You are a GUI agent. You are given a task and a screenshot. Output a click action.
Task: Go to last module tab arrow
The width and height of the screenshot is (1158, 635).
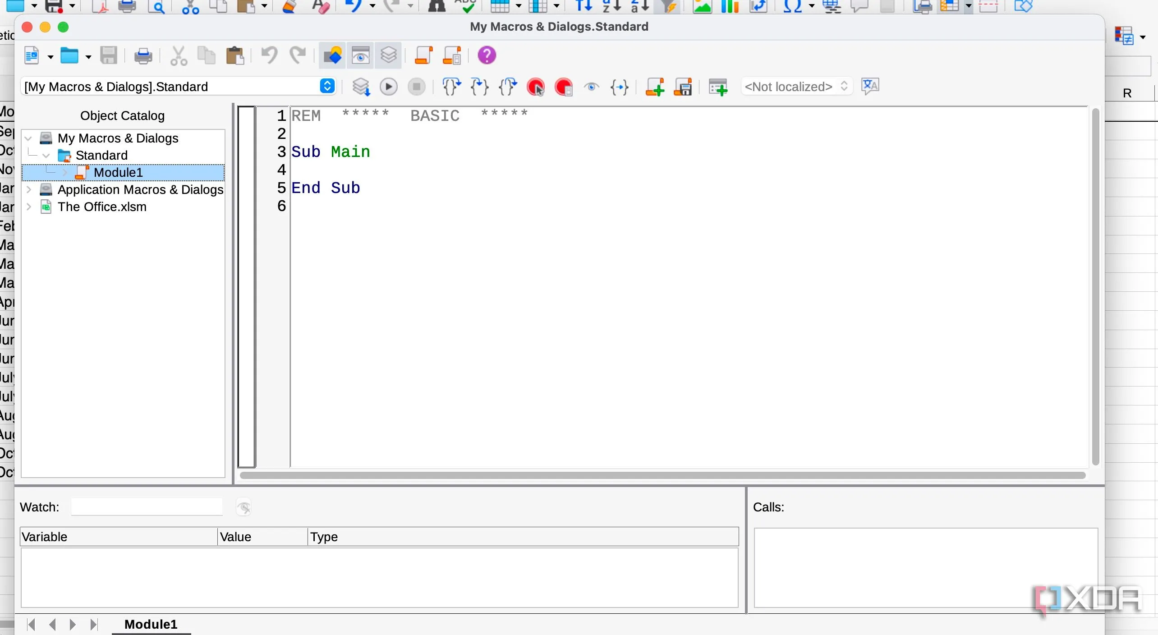(93, 625)
